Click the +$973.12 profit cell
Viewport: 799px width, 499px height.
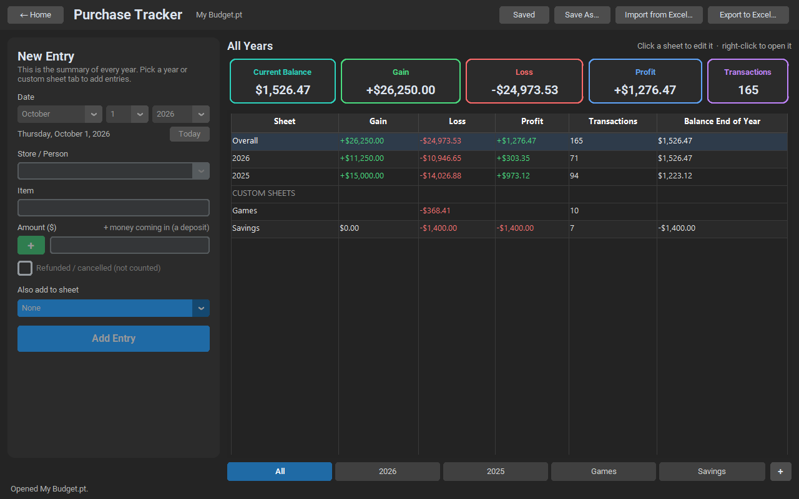click(532, 176)
